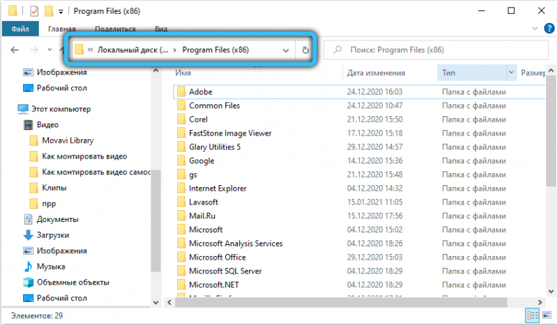Sort by the Дата изменения column header
This screenshot has height=325, width=558.
(376, 73)
